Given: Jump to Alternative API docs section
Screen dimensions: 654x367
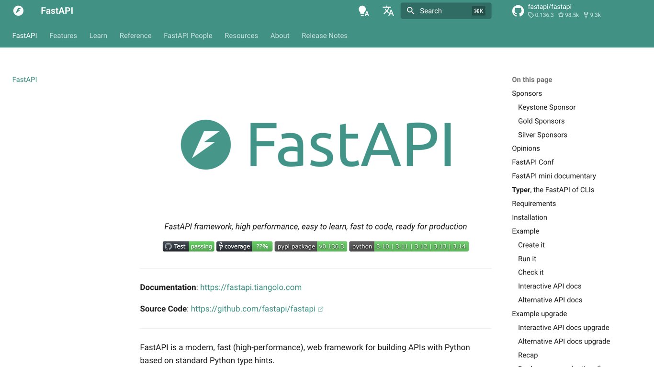Looking at the screenshot, I should click(x=550, y=300).
